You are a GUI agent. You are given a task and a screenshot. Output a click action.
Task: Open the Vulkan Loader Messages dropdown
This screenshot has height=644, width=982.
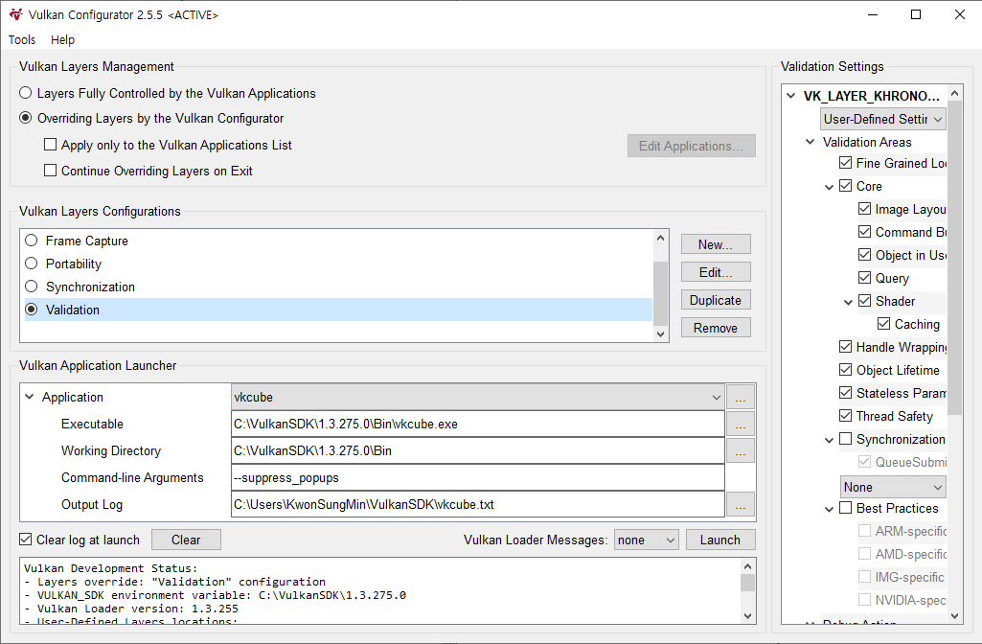647,539
